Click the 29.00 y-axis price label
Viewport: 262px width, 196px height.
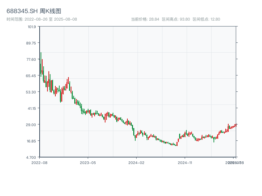coord(31,124)
